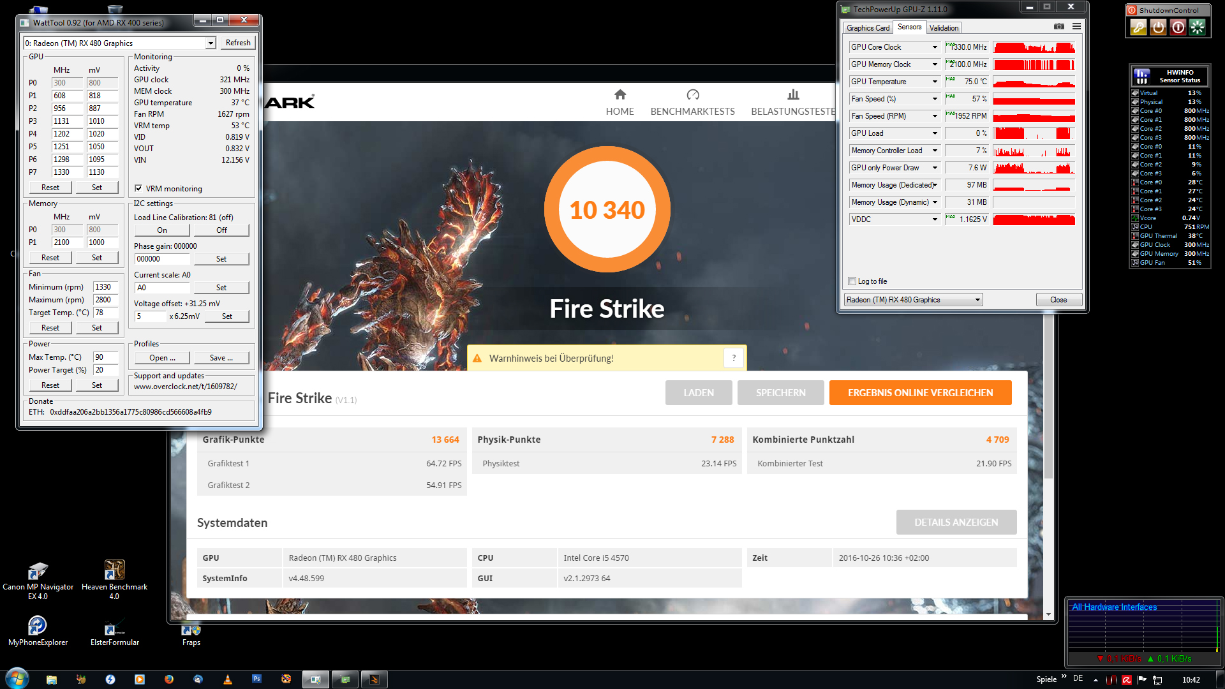The image size is (1225, 689).
Task: Open the GPU-Z hamburger menu icon
Action: click(x=1076, y=27)
